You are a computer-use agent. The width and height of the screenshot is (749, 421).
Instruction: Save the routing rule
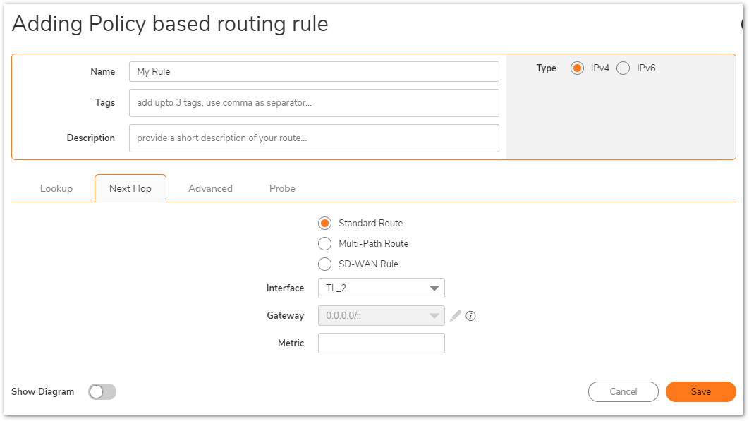pos(701,392)
